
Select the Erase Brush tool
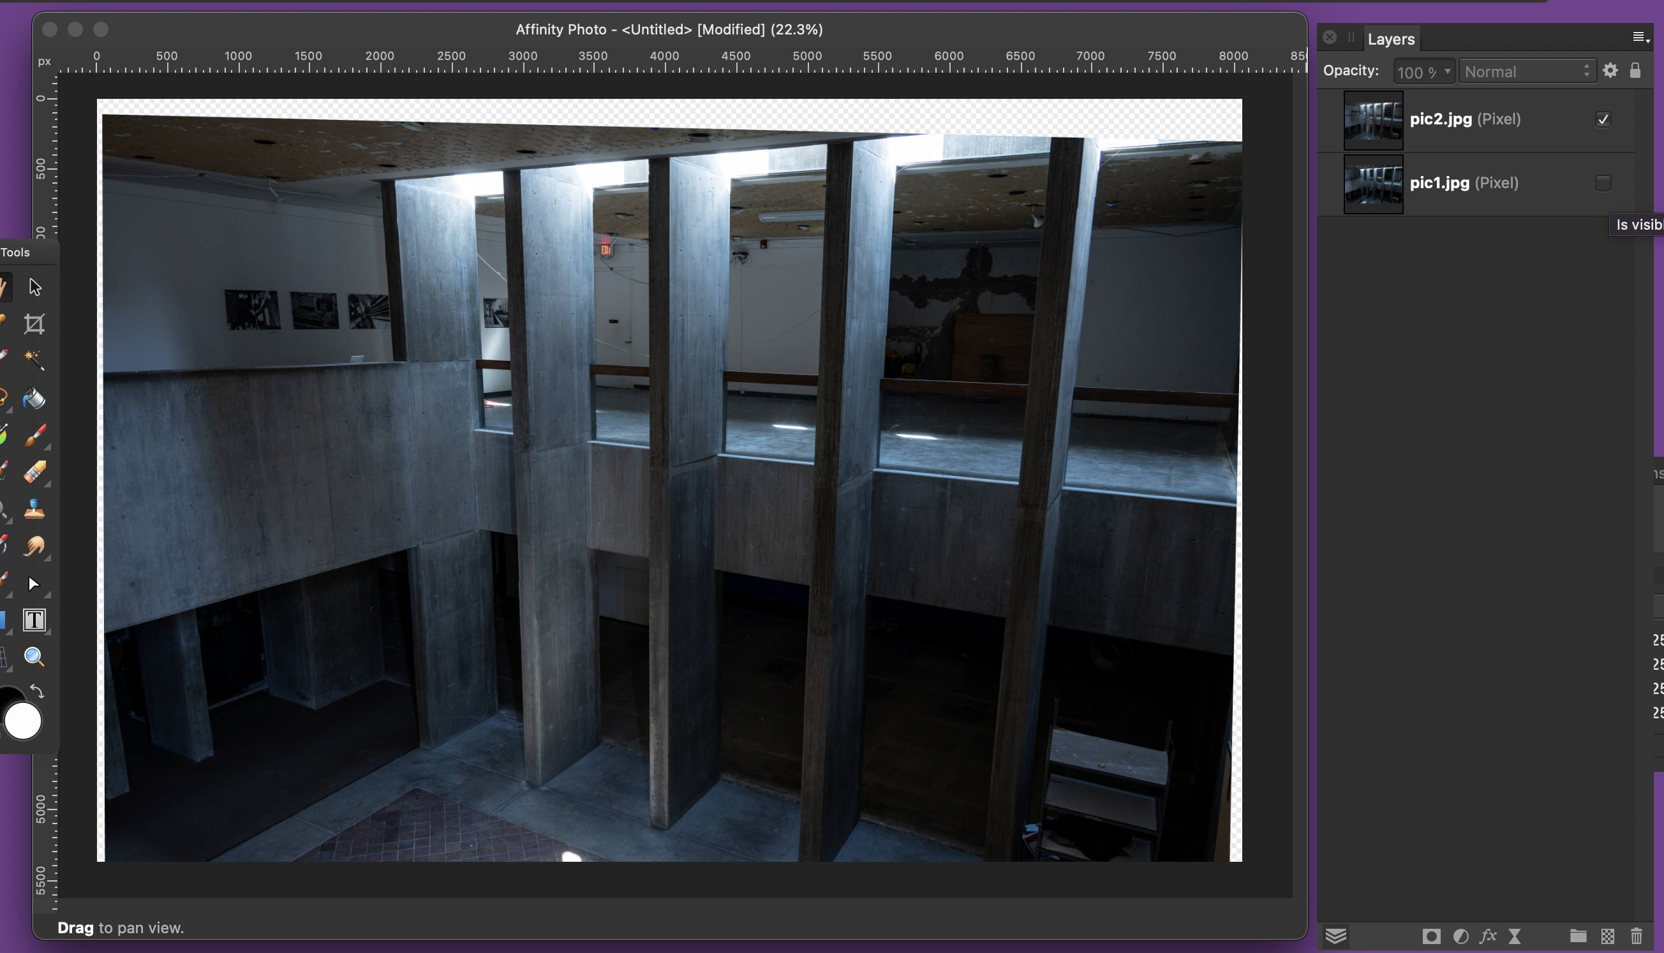click(34, 472)
